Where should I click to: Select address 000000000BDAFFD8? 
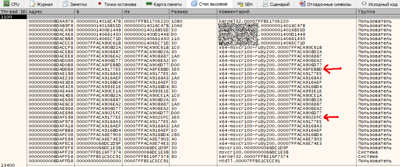[51, 161]
